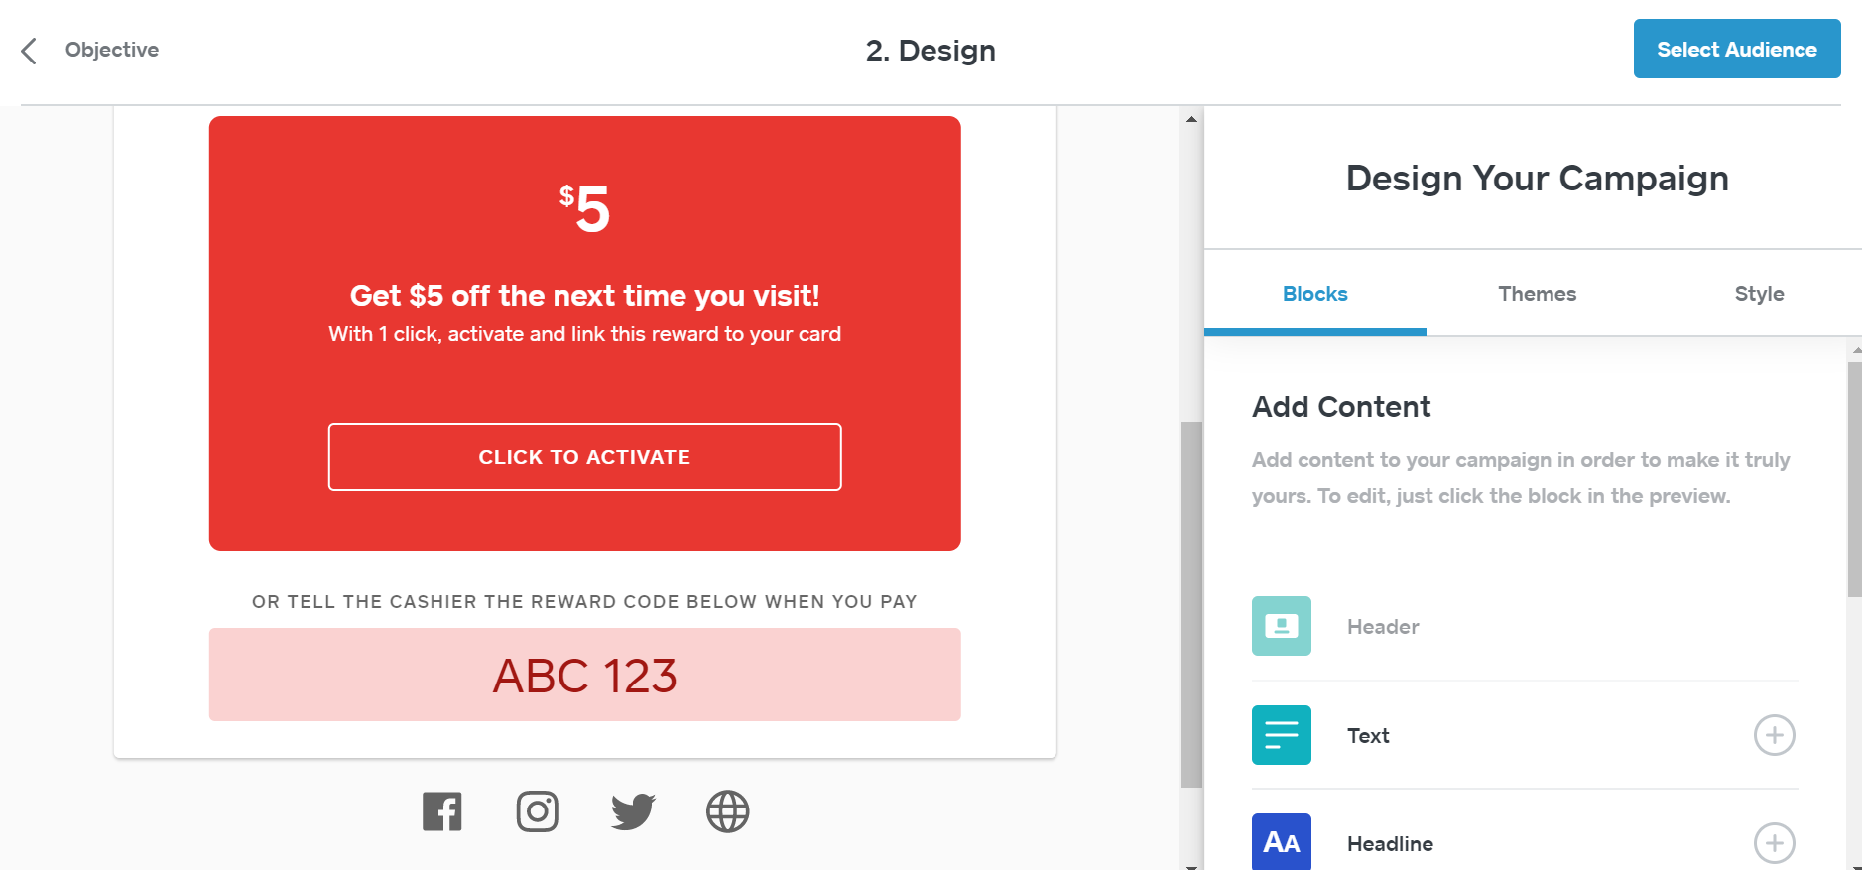Open the Header block details
The image size is (1862, 870).
1382,626
